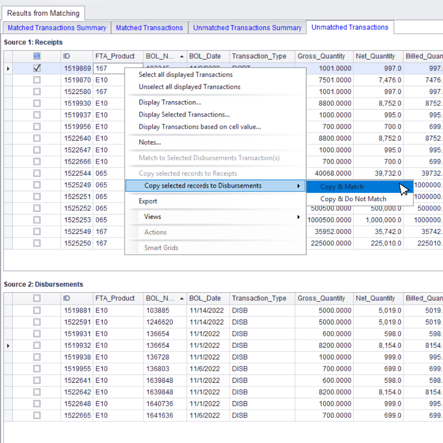The width and height of the screenshot is (443, 443).
Task: Choose Select all displayed Transactions
Action: pos(185,75)
